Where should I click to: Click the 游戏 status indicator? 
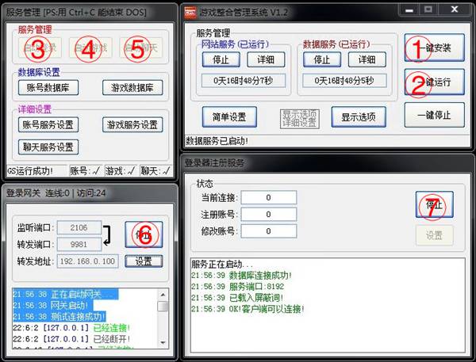pos(121,171)
